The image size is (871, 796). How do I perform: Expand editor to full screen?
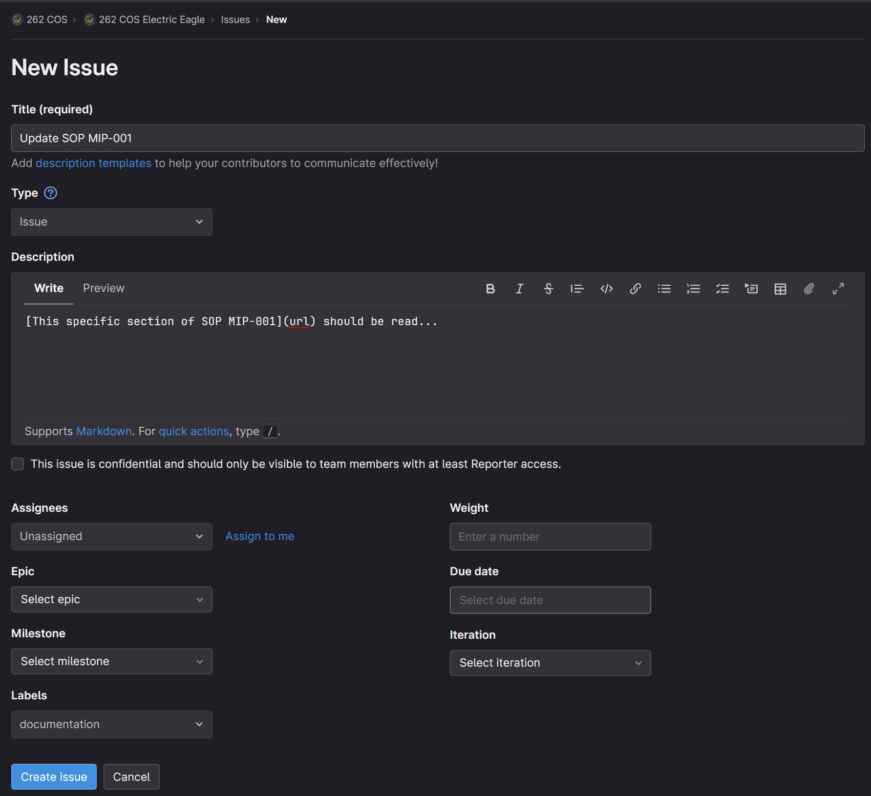click(838, 289)
